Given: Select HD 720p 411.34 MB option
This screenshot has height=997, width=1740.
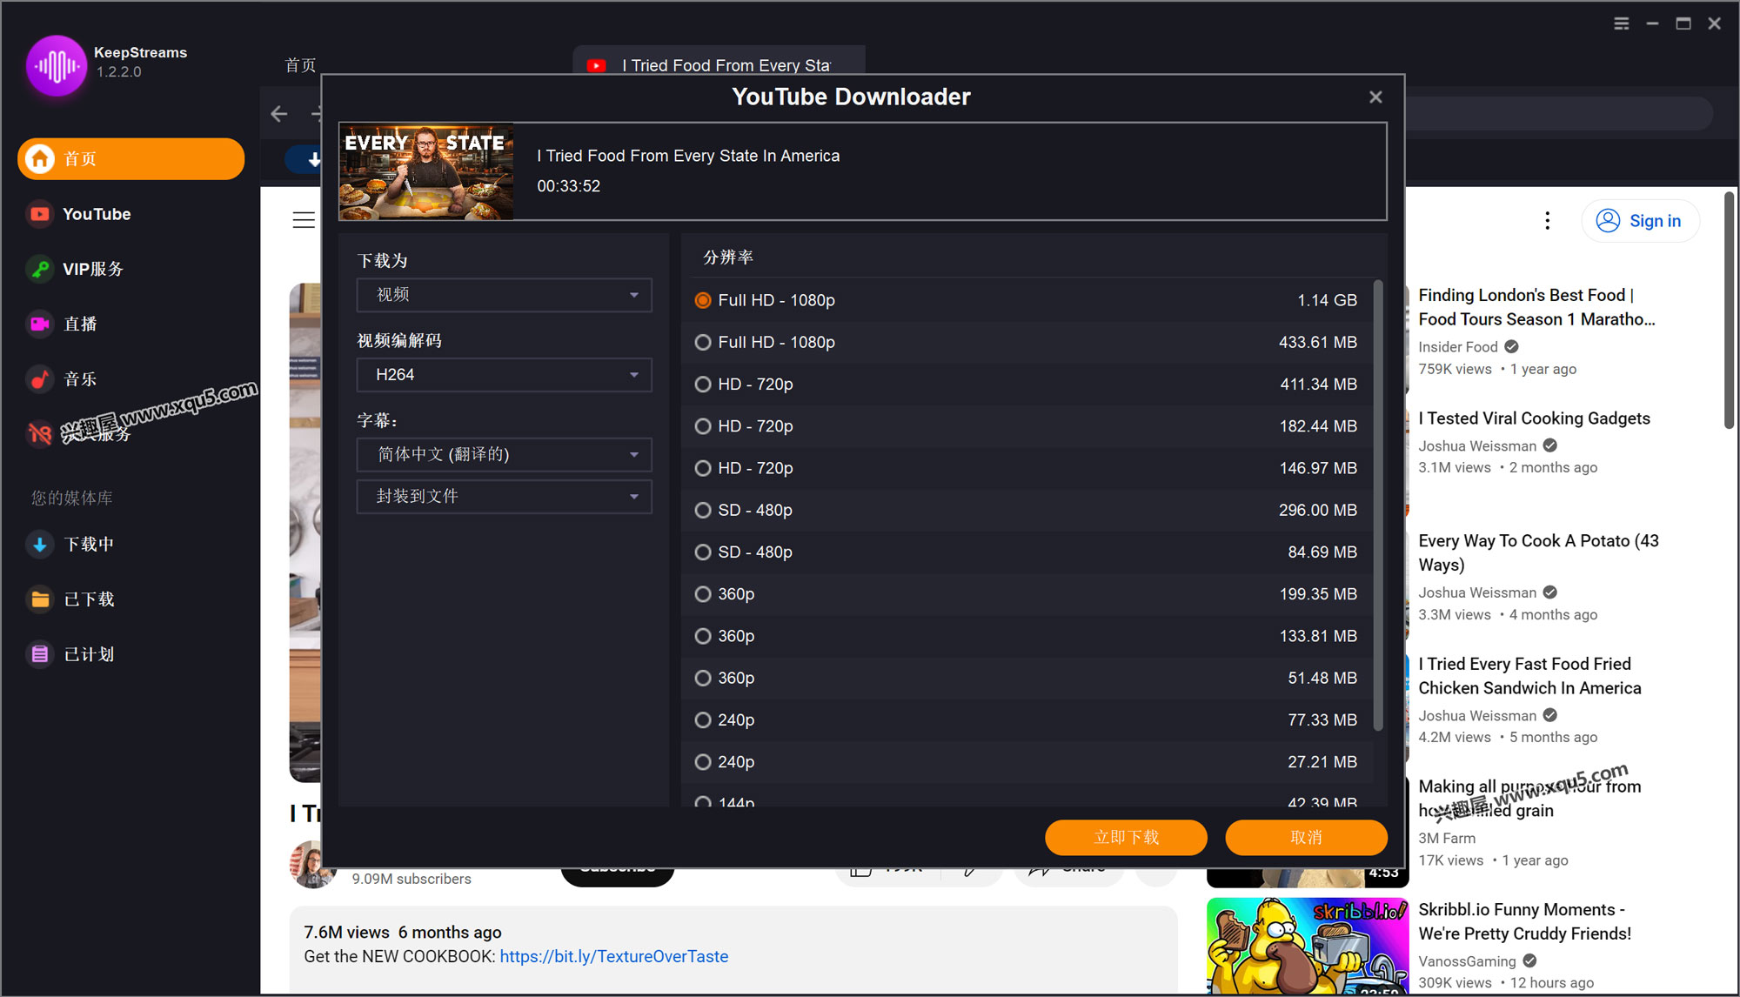Looking at the screenshot, I should coord(1027,385).
